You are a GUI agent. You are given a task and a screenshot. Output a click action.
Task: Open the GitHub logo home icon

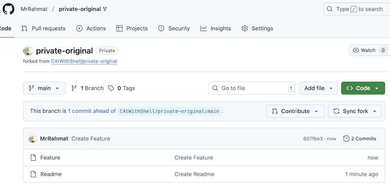[8, 9]
